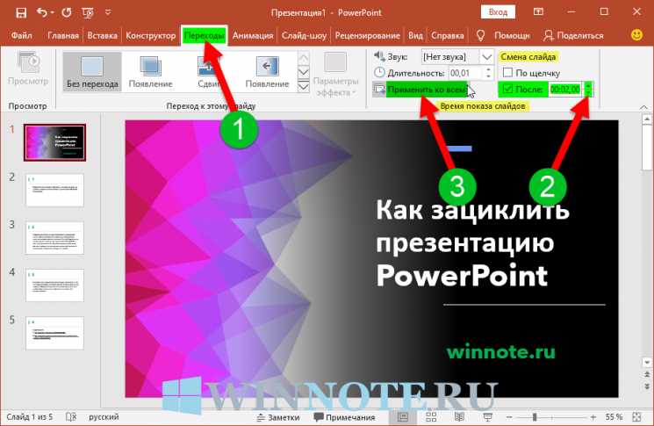Click 'русский' language in status bar

click(104, 417)
